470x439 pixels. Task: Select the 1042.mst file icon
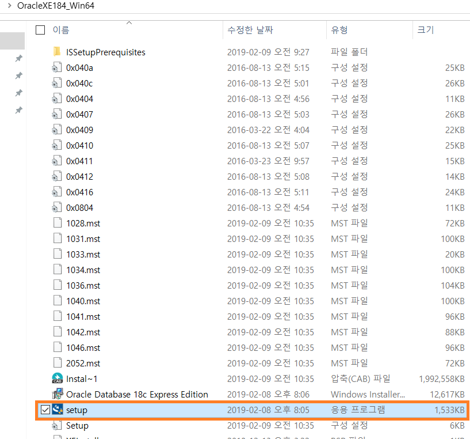[58, 332]
